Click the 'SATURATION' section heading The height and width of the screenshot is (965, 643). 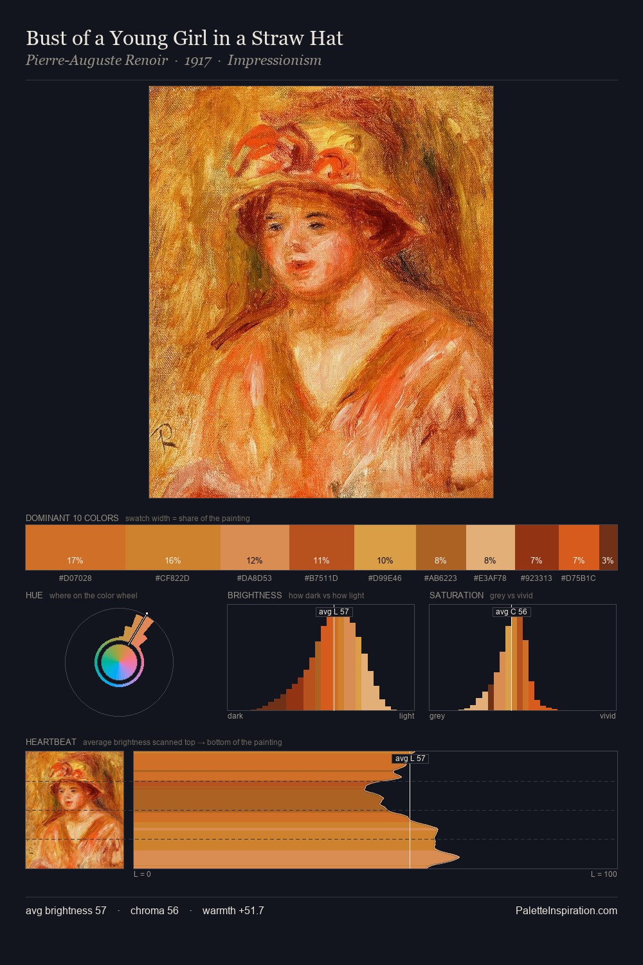(457, 595)
